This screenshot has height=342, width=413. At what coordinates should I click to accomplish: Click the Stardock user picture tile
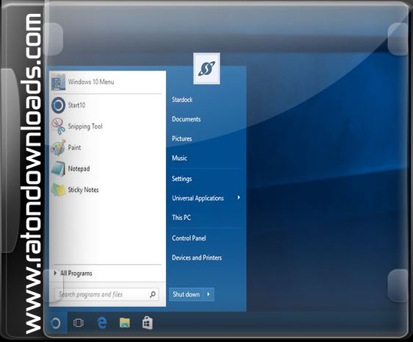pyautogui.click(x=206, y=68)
